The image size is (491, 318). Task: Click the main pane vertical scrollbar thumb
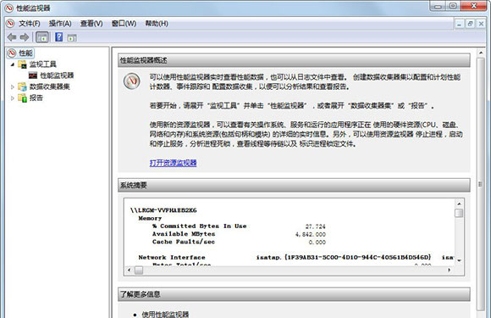point(481,184)
